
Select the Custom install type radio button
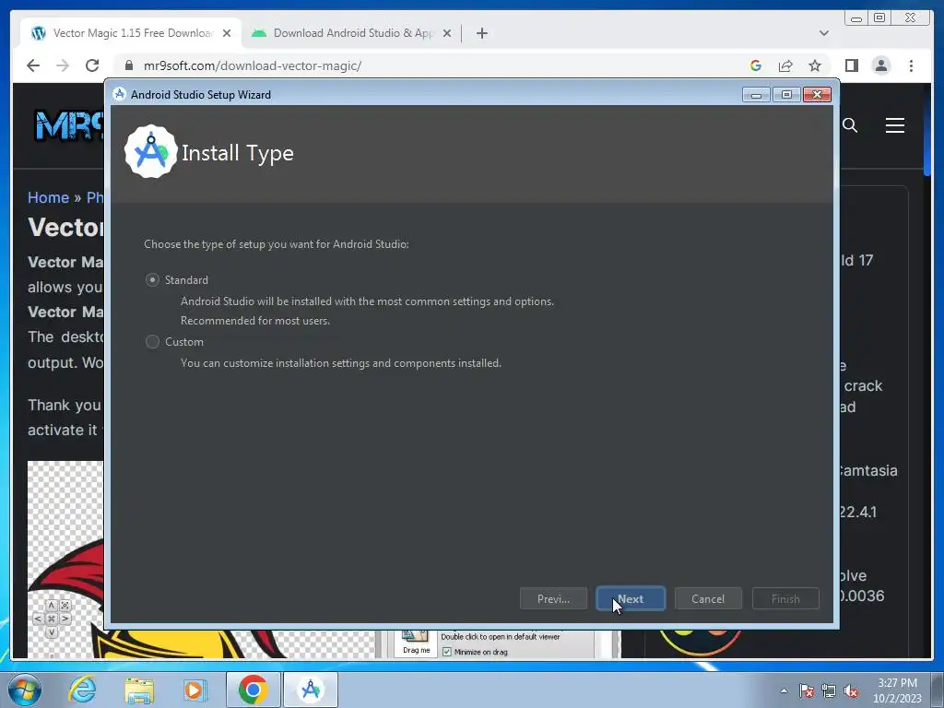click(x=152, y=342)
